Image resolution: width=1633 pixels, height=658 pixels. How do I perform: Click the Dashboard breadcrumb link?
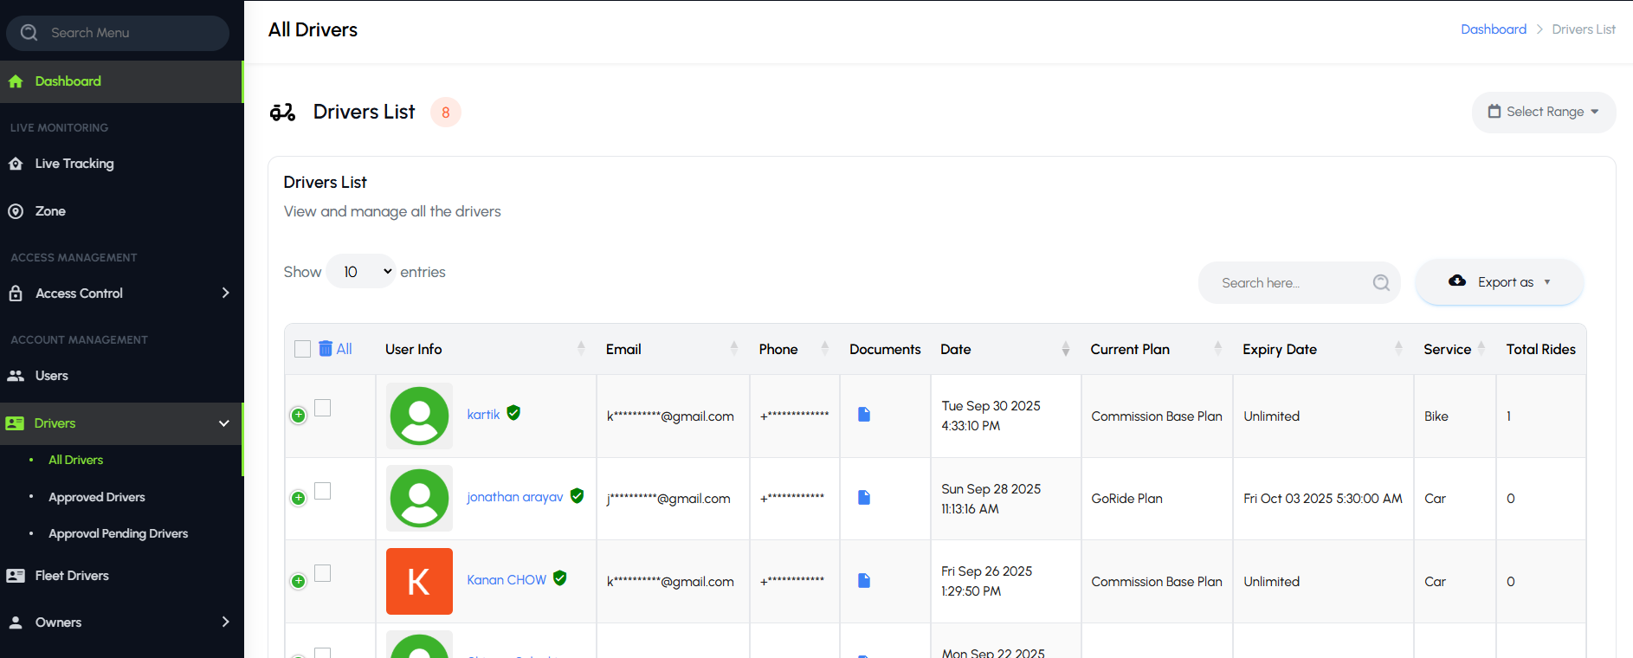tap(1493, 29)
